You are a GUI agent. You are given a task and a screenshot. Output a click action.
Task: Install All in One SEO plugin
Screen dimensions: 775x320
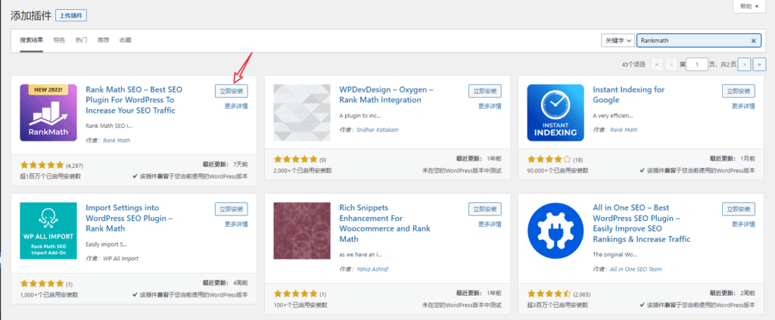click(x=739, y=209)
